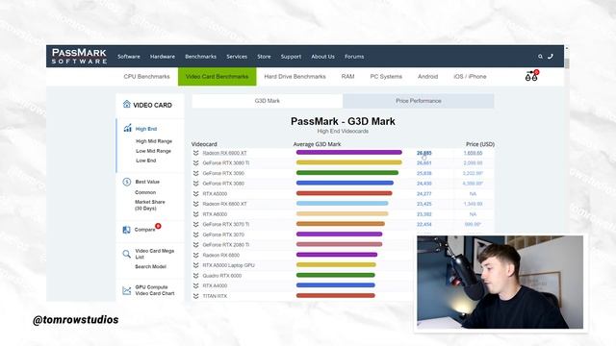Expand the RTX A5000 row details
The height and width of the screenshot is (346, 616).
tap(195, 194)
